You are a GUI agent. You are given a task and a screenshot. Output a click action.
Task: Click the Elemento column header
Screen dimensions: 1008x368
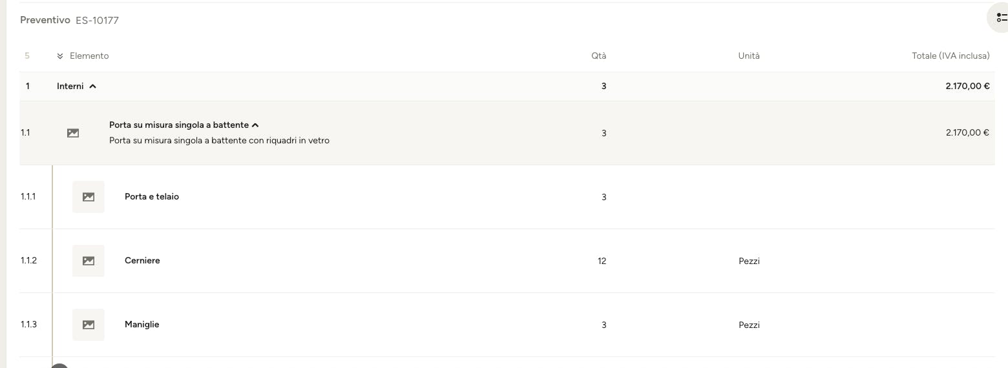89,56
